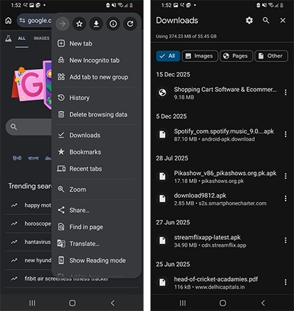Choose Find in page
Screen dimensions: 294x311
click(97, 227)
